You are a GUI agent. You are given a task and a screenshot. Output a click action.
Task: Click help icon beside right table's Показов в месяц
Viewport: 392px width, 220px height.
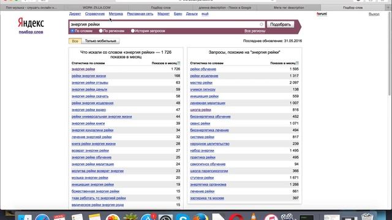click(x=297, y=63)
